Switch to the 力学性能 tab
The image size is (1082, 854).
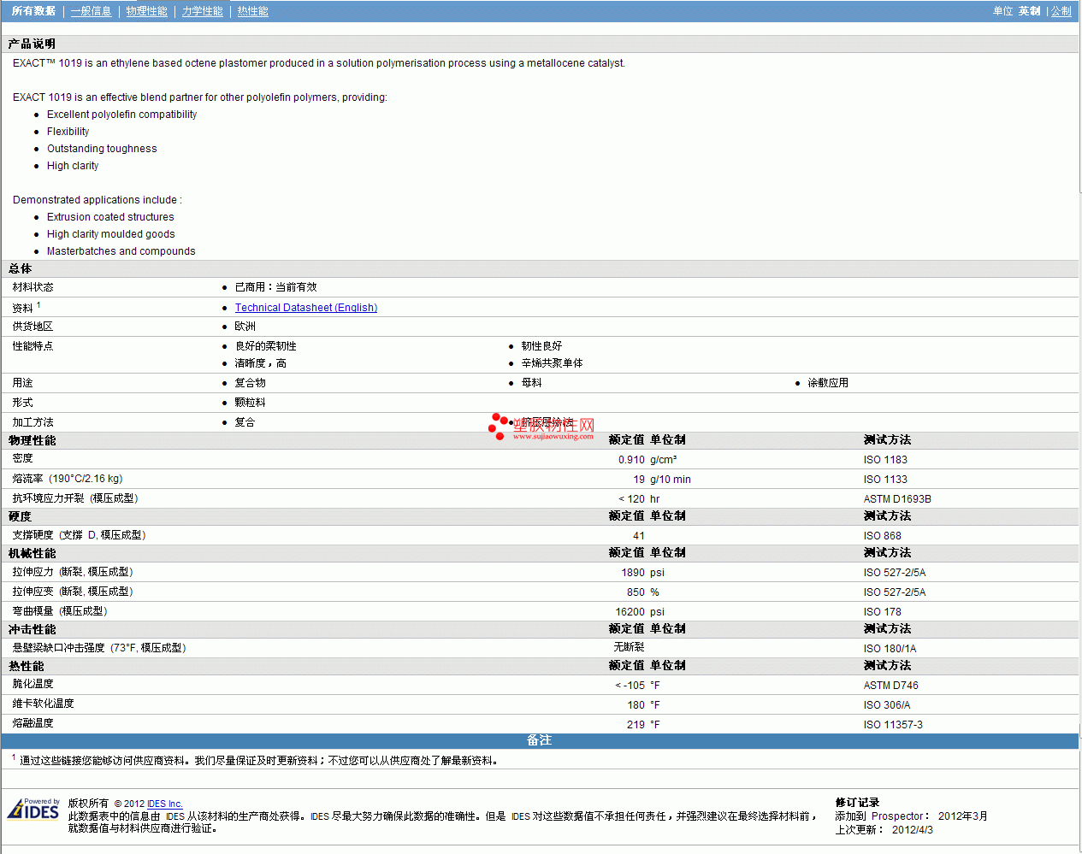[x=202, y=11]
